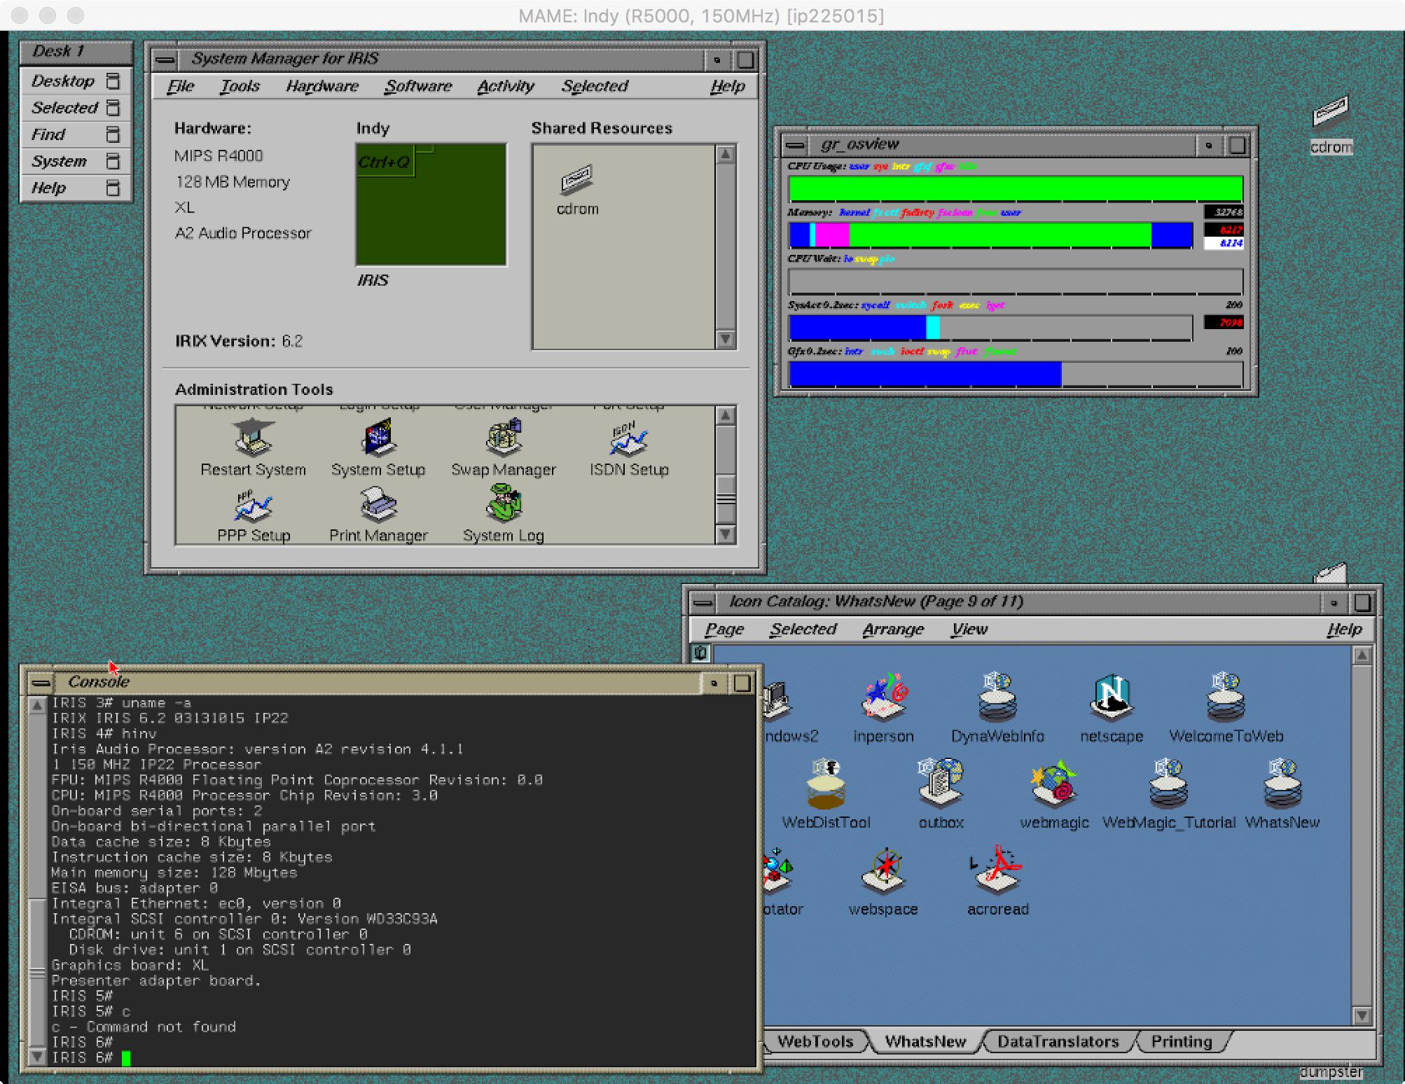Open System Manager window menu button
1405x1084 pixels.
pyautogui.click(x=165, y=60)
